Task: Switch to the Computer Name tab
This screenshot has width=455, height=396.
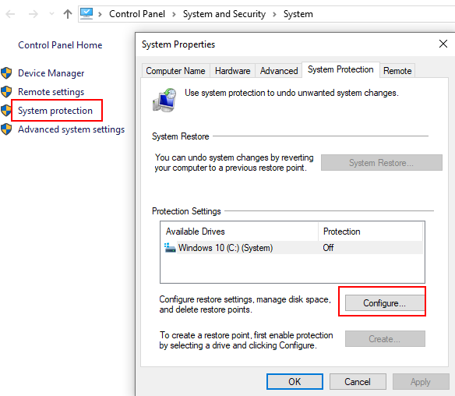Action: pos(175,71)
